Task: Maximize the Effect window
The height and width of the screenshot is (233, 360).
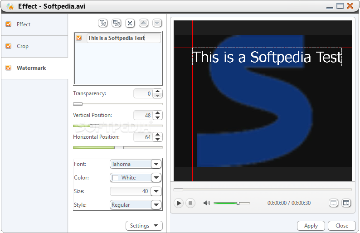Action: coord(340,6)
